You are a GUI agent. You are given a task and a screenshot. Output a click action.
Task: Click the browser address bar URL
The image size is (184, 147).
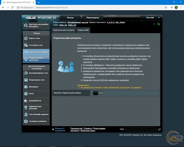pyautogui.click(x=52, y=7)
